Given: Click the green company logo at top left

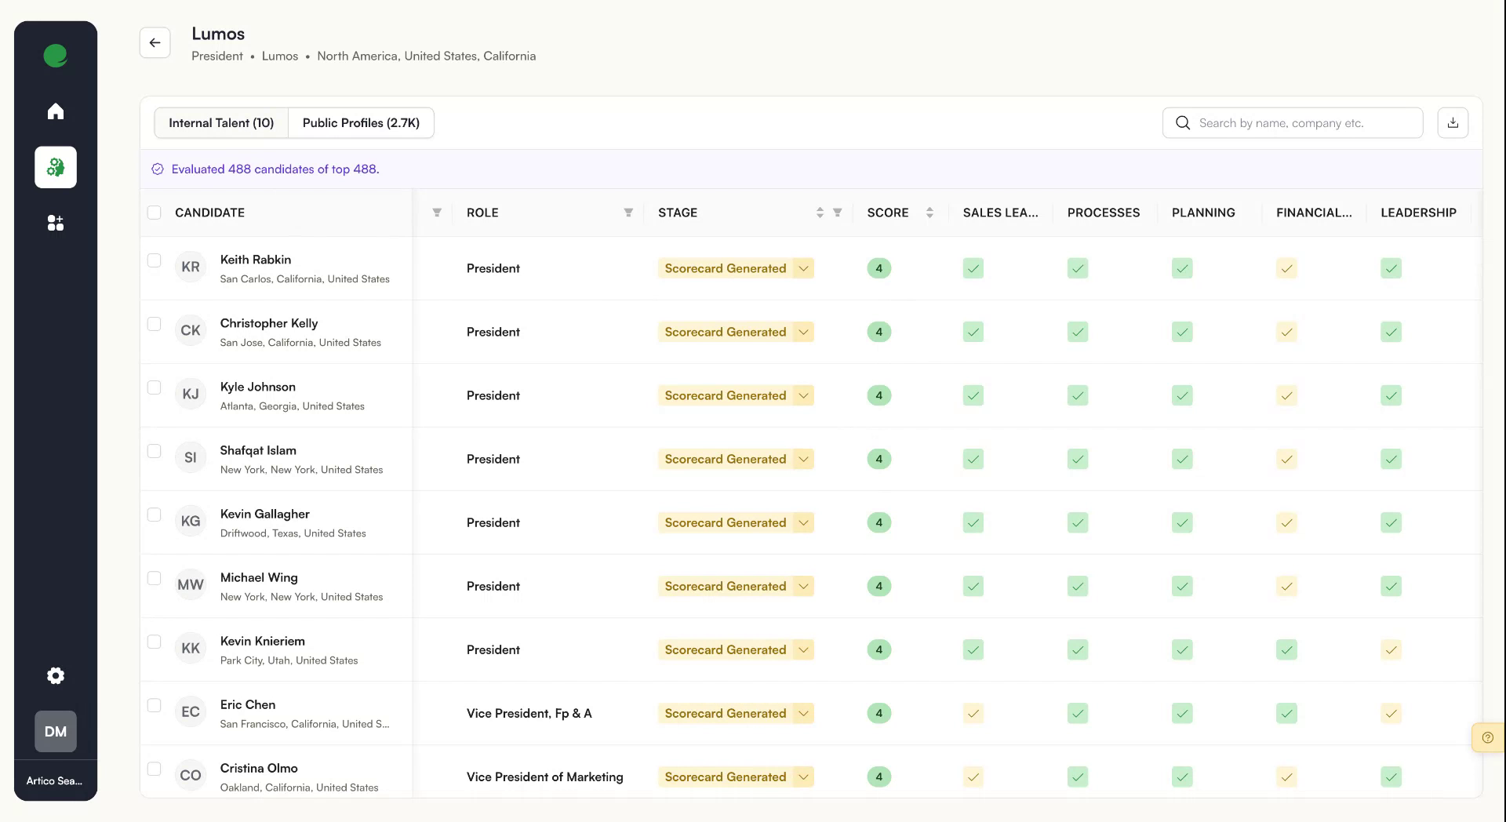Looking at the screenshot, I should (55, 55).
